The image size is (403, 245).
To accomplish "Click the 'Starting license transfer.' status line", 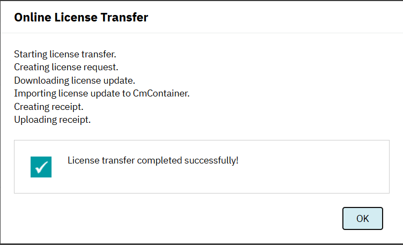I will pos(65,55).
